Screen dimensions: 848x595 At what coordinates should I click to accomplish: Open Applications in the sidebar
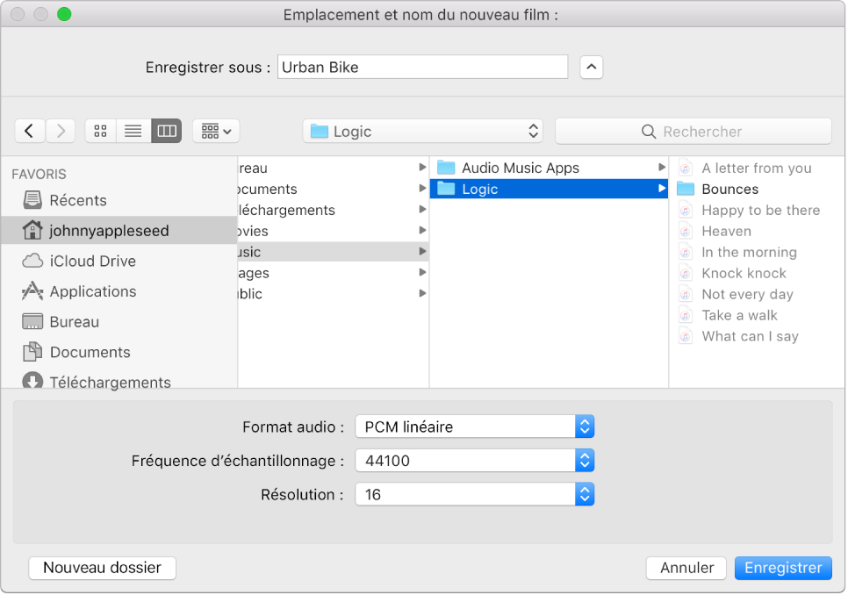pos(92,291)
